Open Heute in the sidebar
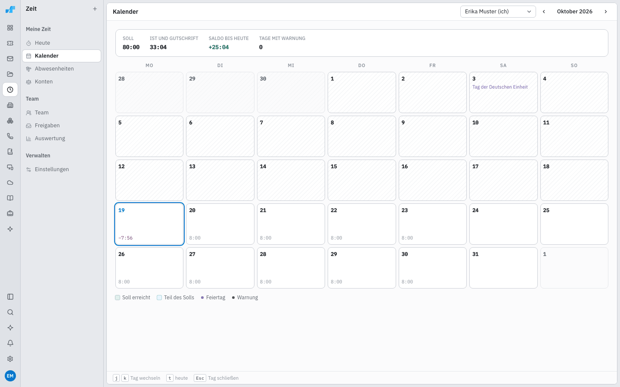This screenshot has width=620, height=387. click(62, 43)
